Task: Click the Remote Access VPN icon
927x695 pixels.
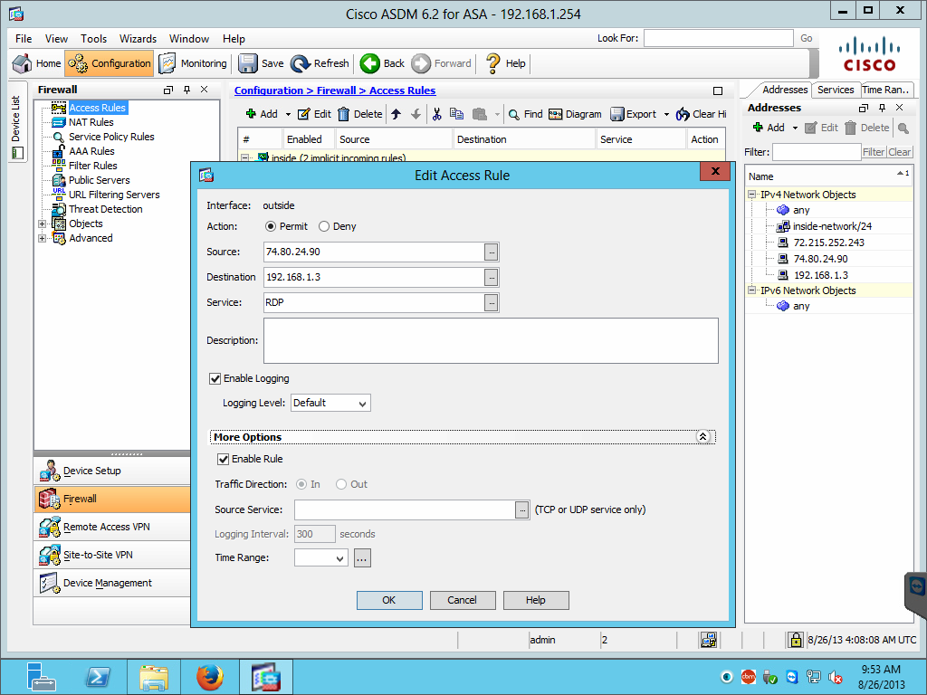Action: [50, 527]
